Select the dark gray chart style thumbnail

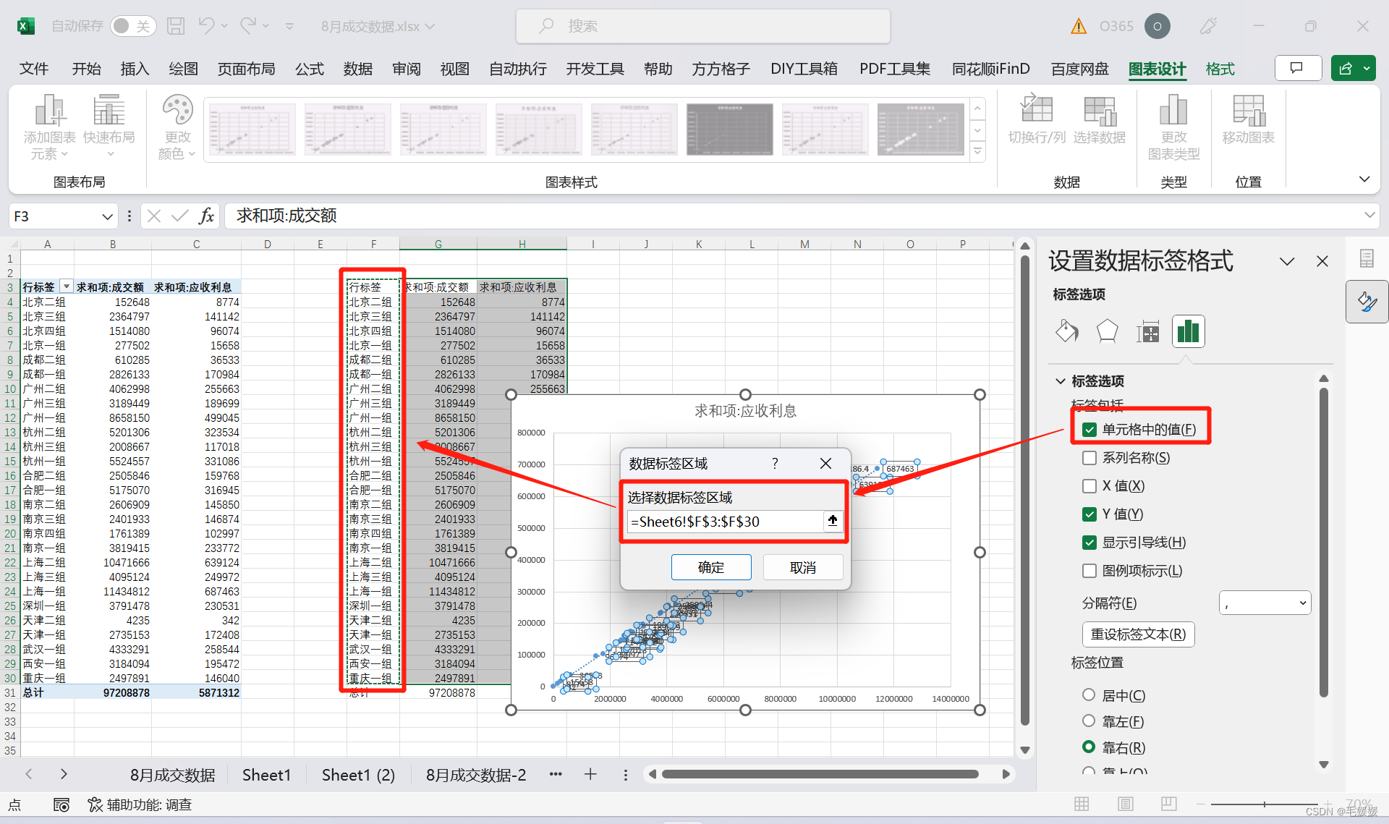[729, 129]
